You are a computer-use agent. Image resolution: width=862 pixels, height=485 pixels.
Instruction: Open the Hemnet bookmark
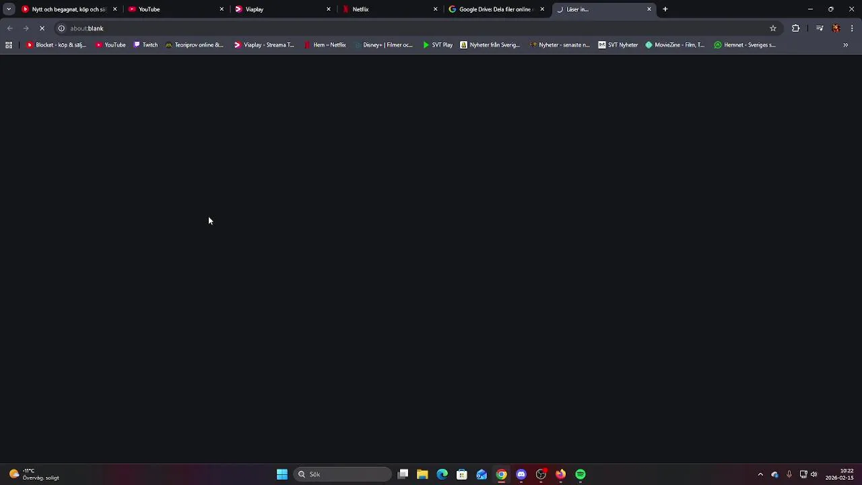(x=745, y=45)
